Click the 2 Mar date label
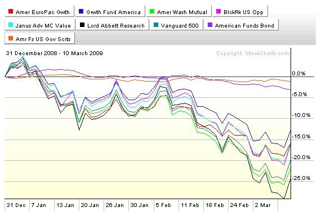This screenshot has width=317, height=216. point(262,205)
